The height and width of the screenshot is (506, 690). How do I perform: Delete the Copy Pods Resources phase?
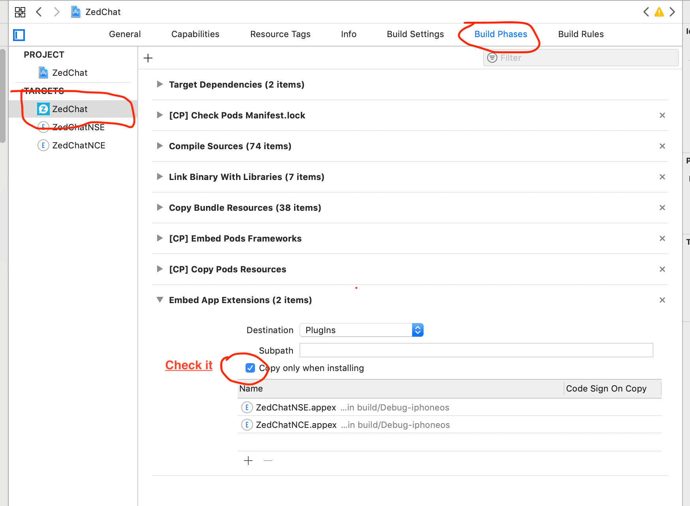point(662,269)
